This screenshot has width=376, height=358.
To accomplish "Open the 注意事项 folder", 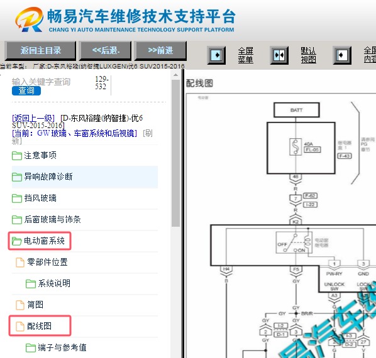I will click(x=40, y=155).
